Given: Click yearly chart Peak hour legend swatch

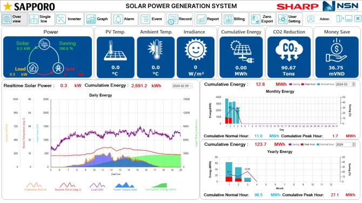Looking at the screenshot, I should tap(302, 144).
